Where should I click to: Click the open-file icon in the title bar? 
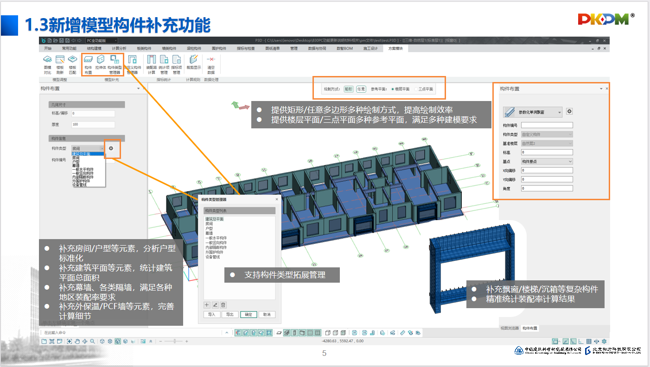point(55,41)
